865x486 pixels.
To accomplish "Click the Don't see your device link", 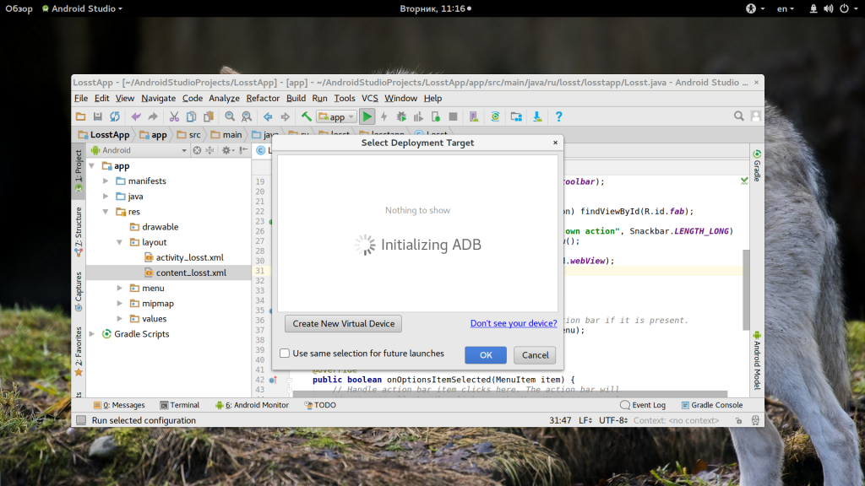I will 513,324.
